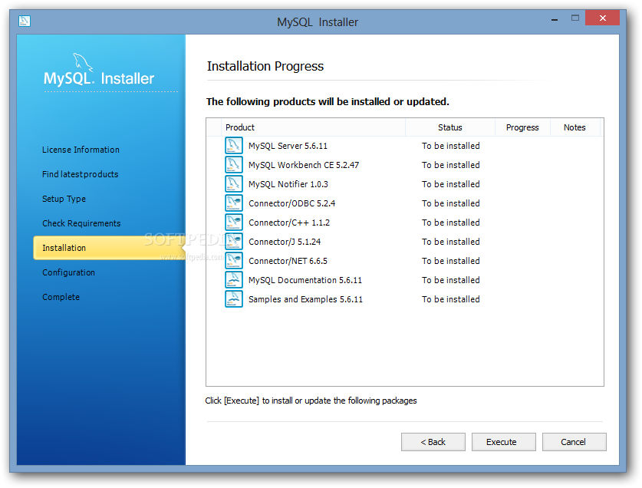Screen dimensions: 642x488
Task: Click MySQL Notifier's To be installed status
Action: 451,184
